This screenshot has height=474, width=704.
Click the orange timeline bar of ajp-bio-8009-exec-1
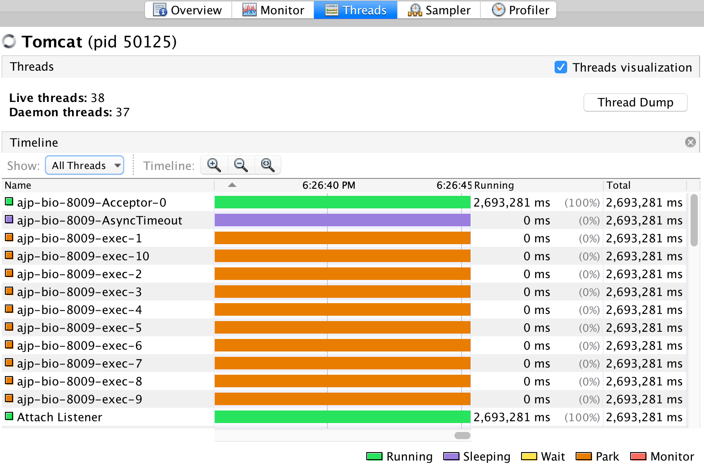point(343,238)
